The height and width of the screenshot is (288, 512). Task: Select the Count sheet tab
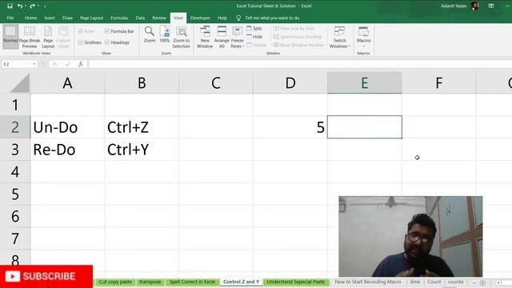pos(434,282)
